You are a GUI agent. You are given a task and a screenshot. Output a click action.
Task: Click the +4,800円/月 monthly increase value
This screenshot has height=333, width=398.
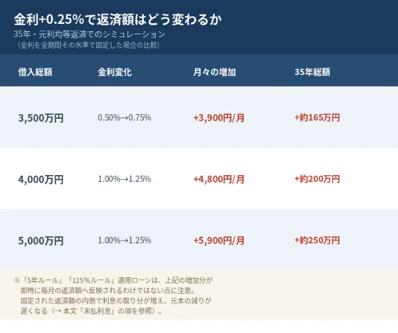point(218,179)
